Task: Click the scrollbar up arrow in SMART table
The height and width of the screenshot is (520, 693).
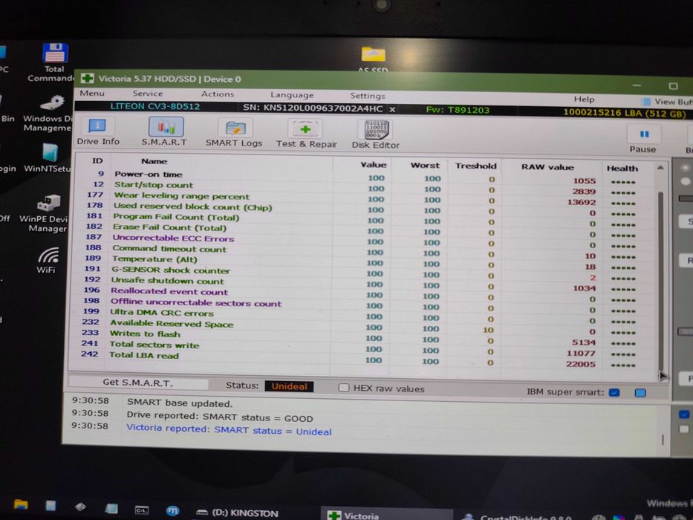Action: [660, 168]
